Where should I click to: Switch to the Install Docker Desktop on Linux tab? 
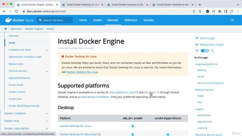[83, 5]
